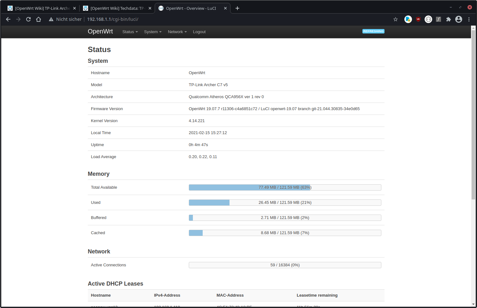This screenshot has width=477, height=308.
Task: Select the kernel version 4.14.221
Action: pos(197,121)
